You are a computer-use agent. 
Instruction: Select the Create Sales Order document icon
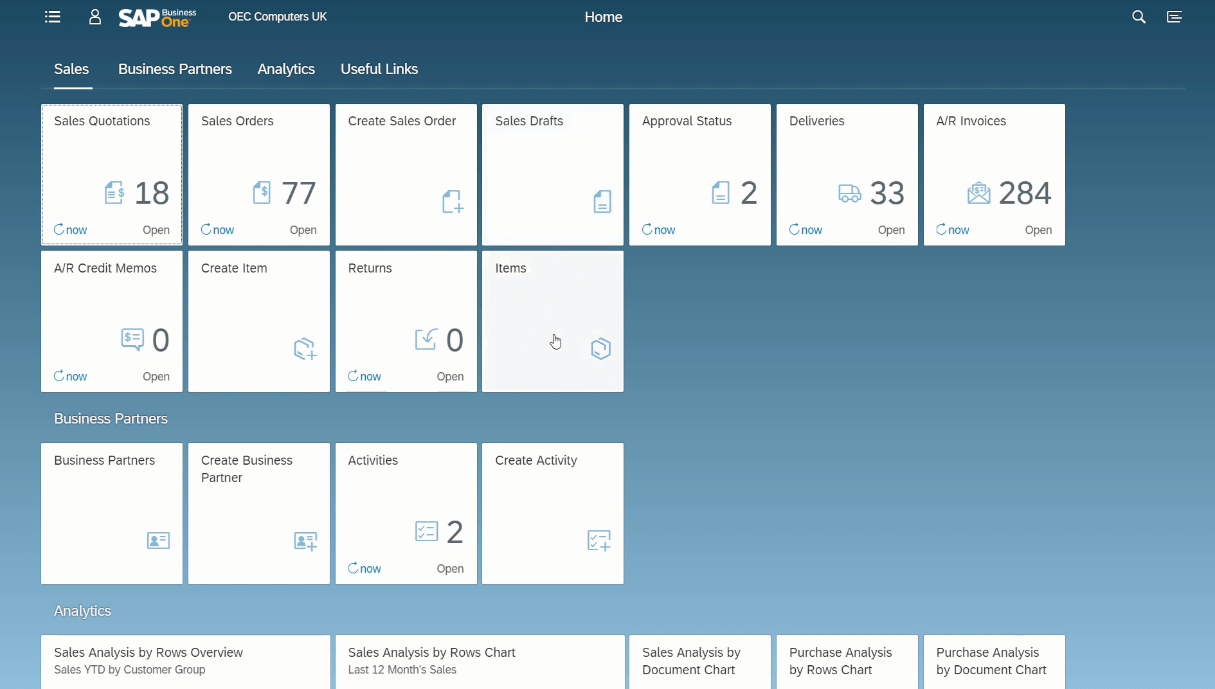click(453, 201)
